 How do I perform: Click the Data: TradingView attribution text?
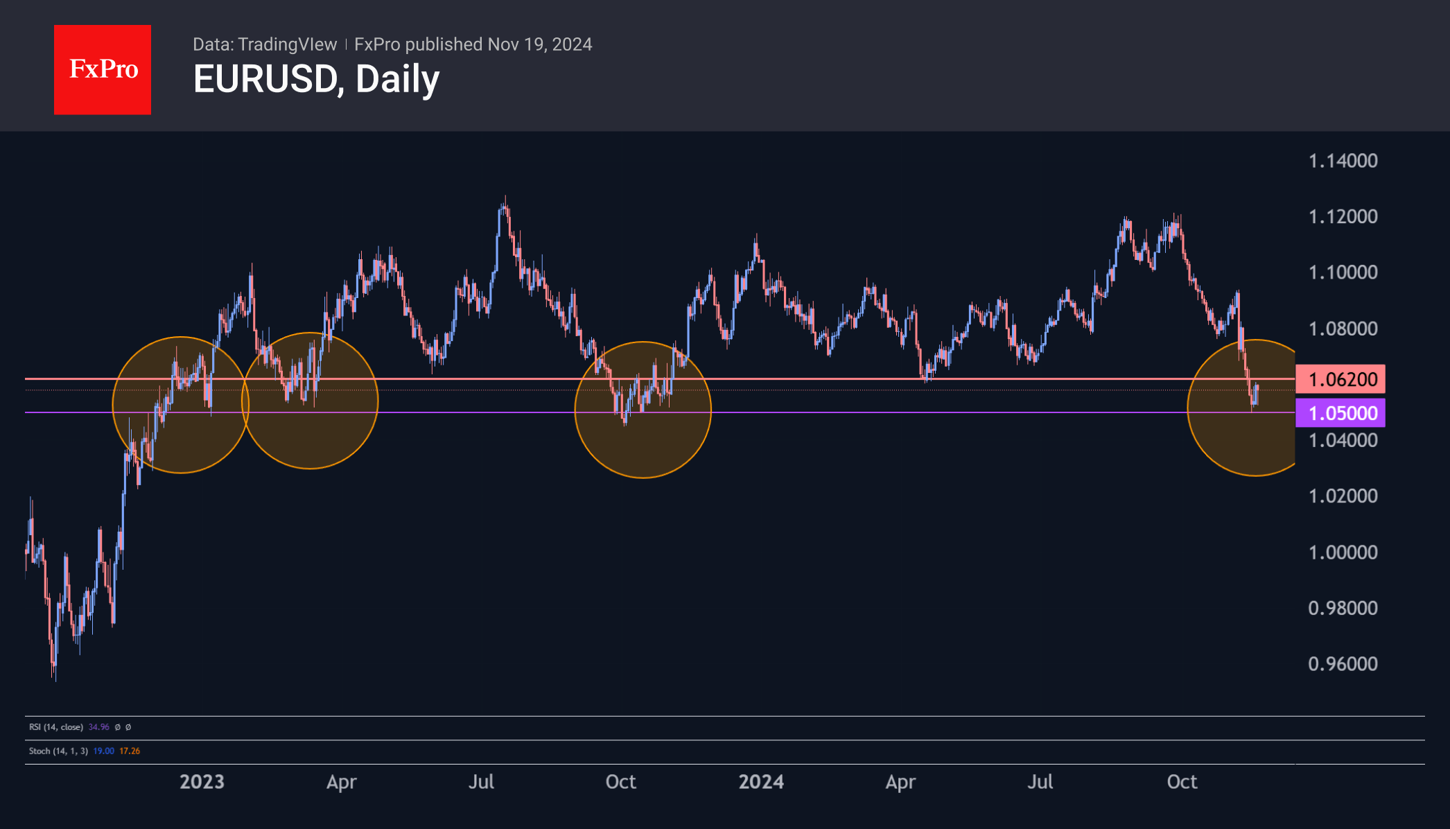click(x=264, y=44)
